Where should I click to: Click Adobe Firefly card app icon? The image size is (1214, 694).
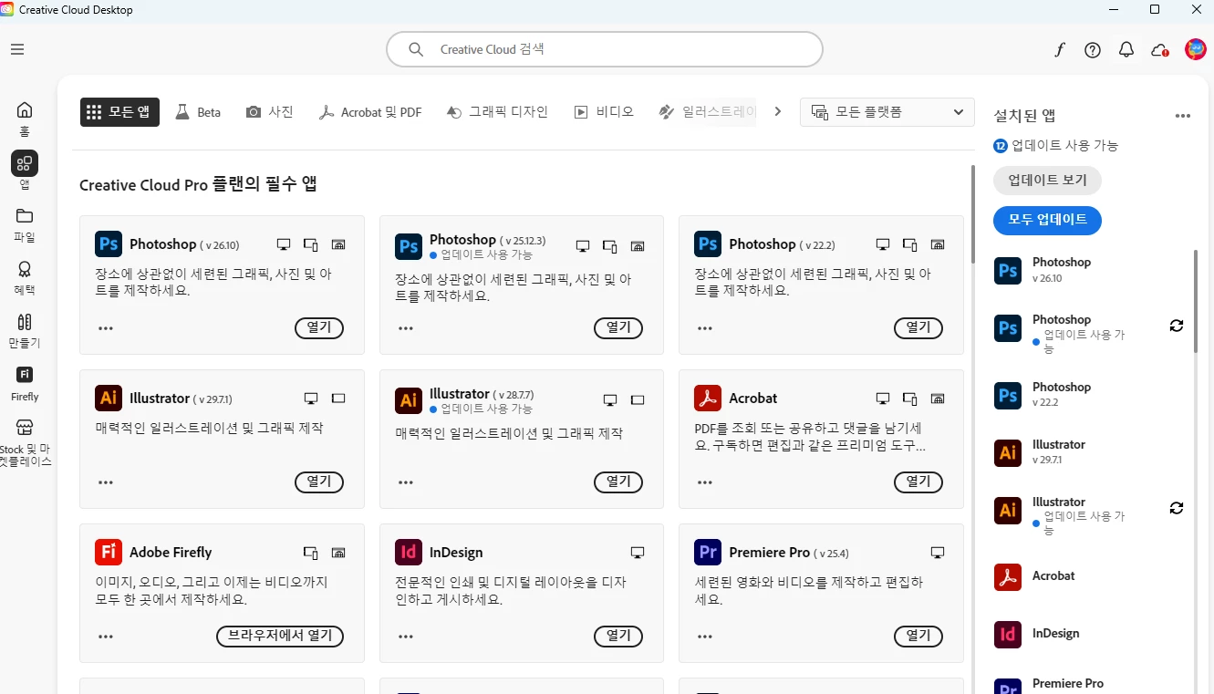109,553
